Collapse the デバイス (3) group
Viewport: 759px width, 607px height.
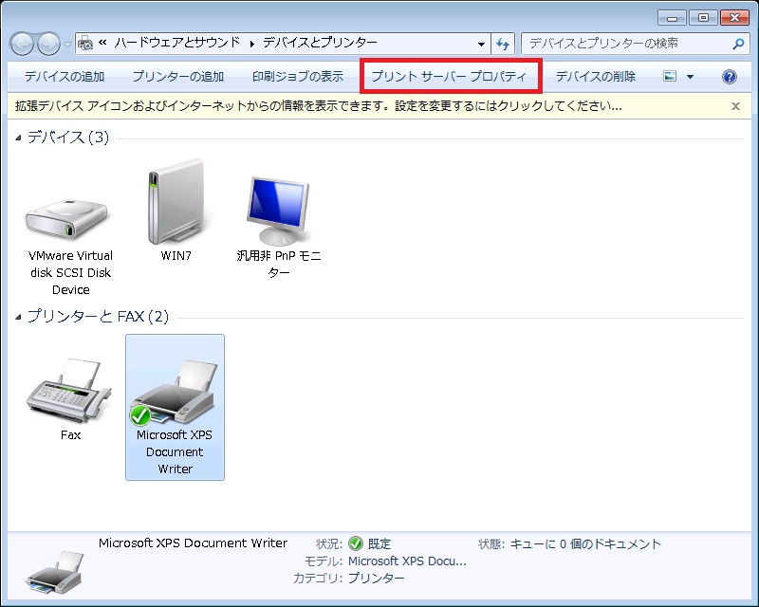click(19, 138)
